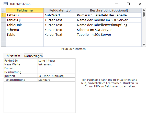Open the Feldgröße value Long Integer
Image resolution: width=147 pixels, height=116 pixels.
[56, 61]
